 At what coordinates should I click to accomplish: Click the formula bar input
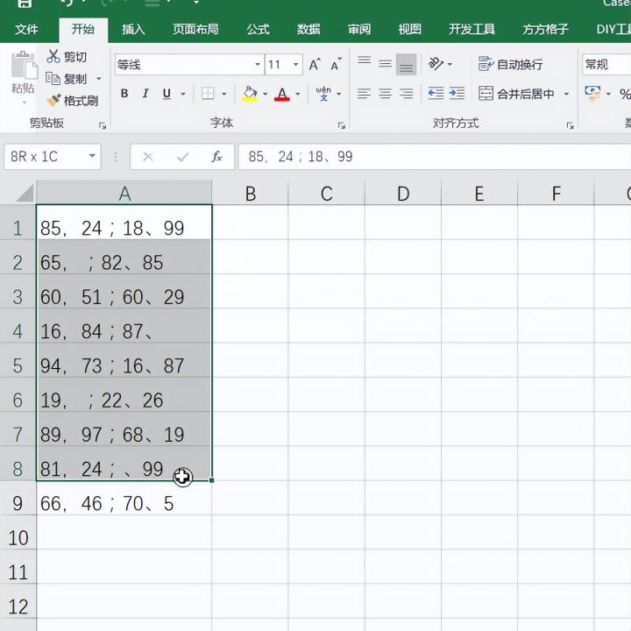pos(435,157)
